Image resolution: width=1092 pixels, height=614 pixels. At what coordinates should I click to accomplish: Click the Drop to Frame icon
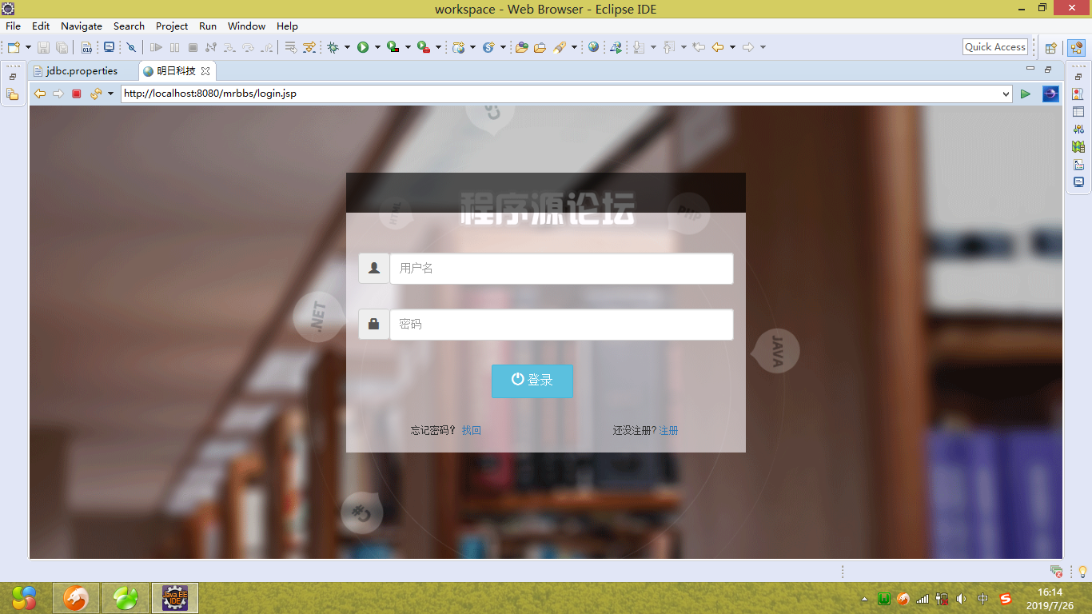[291, 47]
